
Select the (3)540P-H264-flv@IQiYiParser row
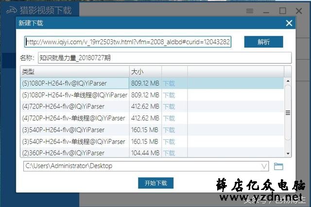152,130
